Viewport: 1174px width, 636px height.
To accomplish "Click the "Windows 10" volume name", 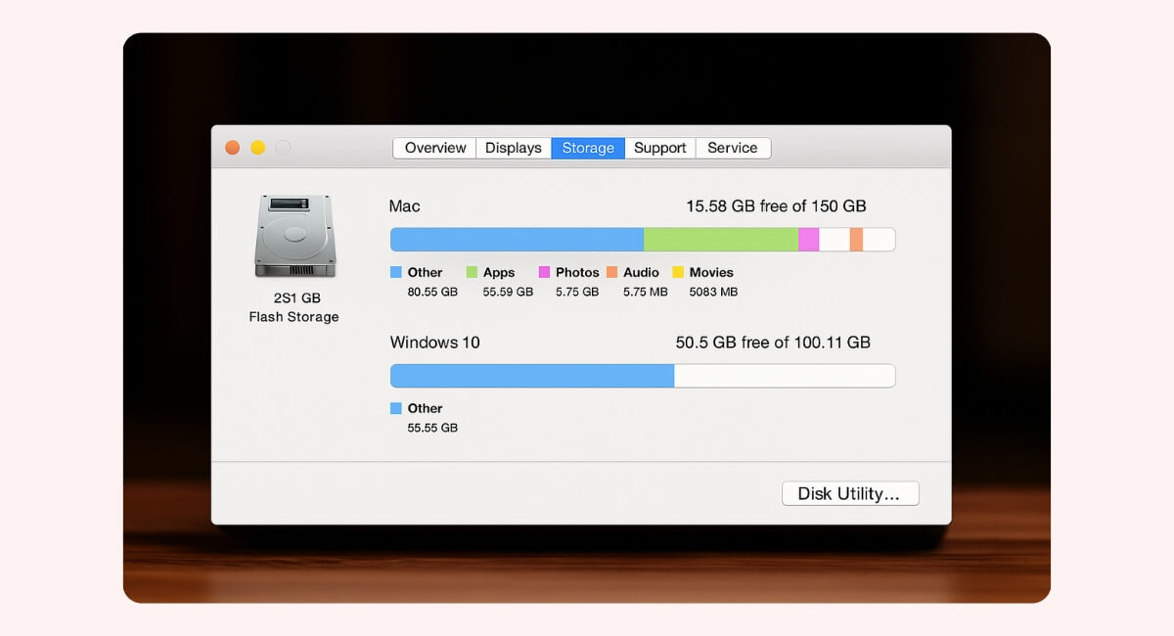I will (x=435, y=342).
